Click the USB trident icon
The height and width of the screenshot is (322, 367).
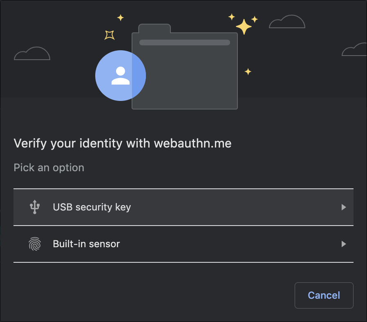[35, 207]
